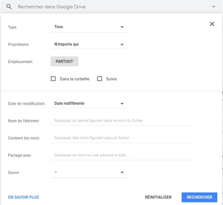
Task: Click the 'Contient les mots' input field
Action: (121, 138)
